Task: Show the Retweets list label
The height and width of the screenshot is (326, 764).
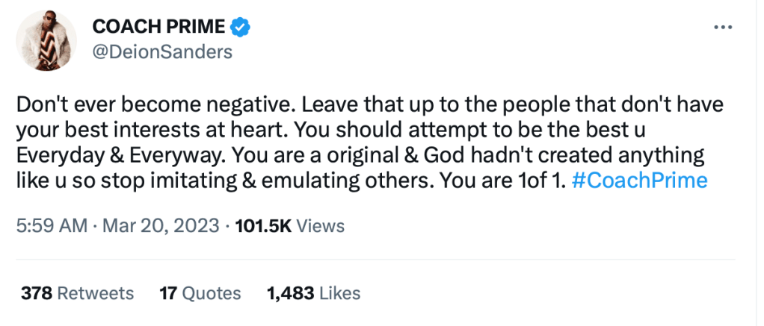Action: (96, 293)
